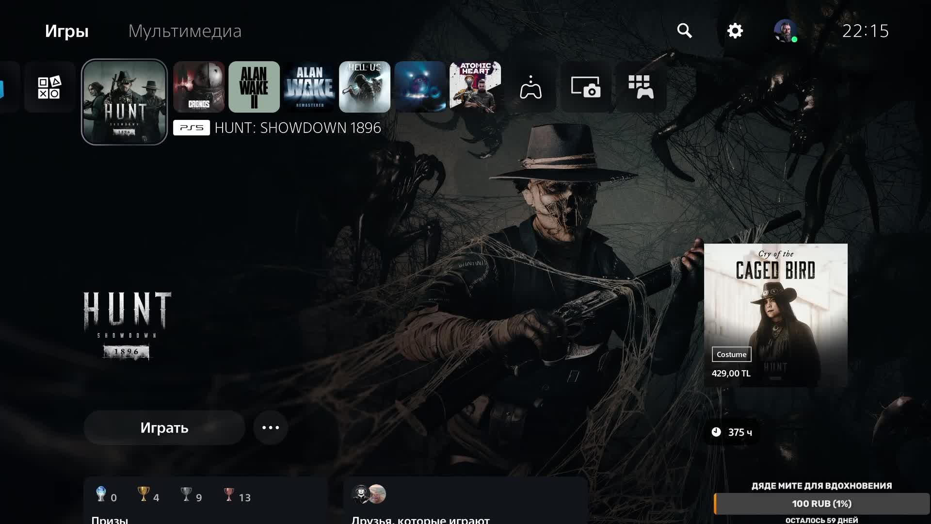Image resolution: width=931 pixels, height=524 pixels.
Task: Open the Media Gallery screenshot icon
Action: (x=586, y=87)
